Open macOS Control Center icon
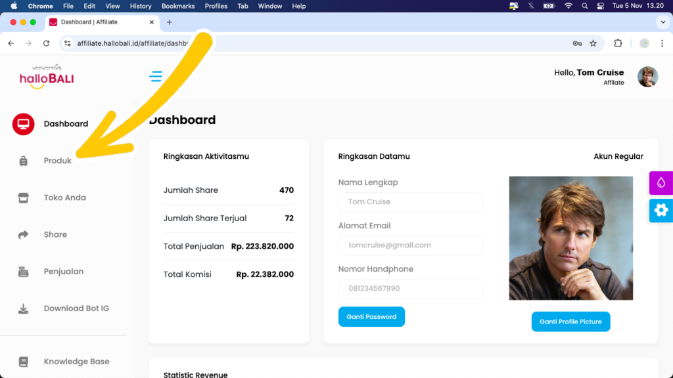Viewport: 673px width, 378px height. coord(601,6)
